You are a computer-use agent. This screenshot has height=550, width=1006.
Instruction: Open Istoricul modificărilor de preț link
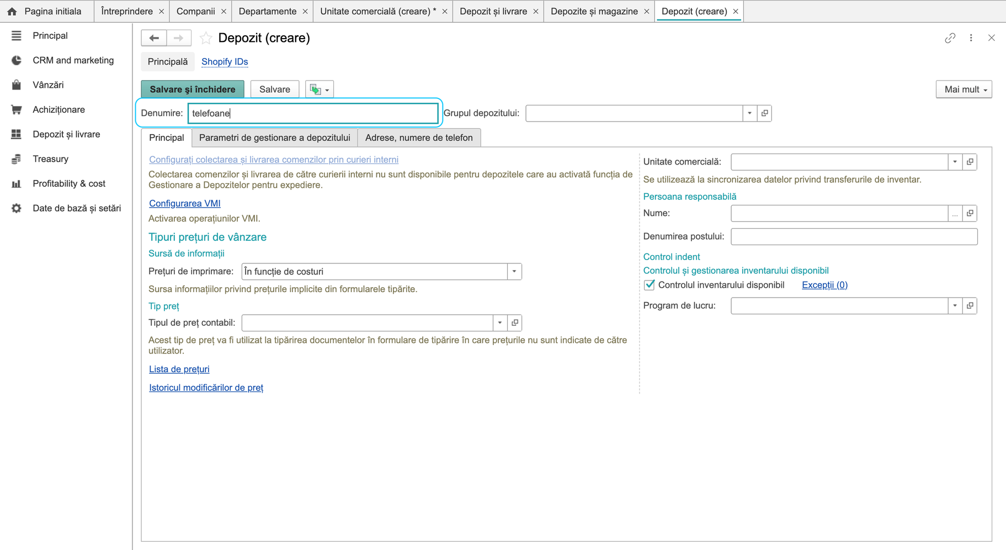(x=206, y=388)
